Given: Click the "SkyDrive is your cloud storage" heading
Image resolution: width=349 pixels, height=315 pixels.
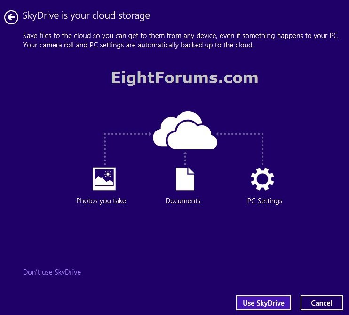Looking at the screenshot, I should pyautogui.click(x=87, y=15).
